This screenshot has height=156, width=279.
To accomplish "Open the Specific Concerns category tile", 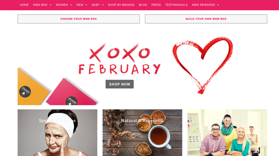I will coord(57,133).
